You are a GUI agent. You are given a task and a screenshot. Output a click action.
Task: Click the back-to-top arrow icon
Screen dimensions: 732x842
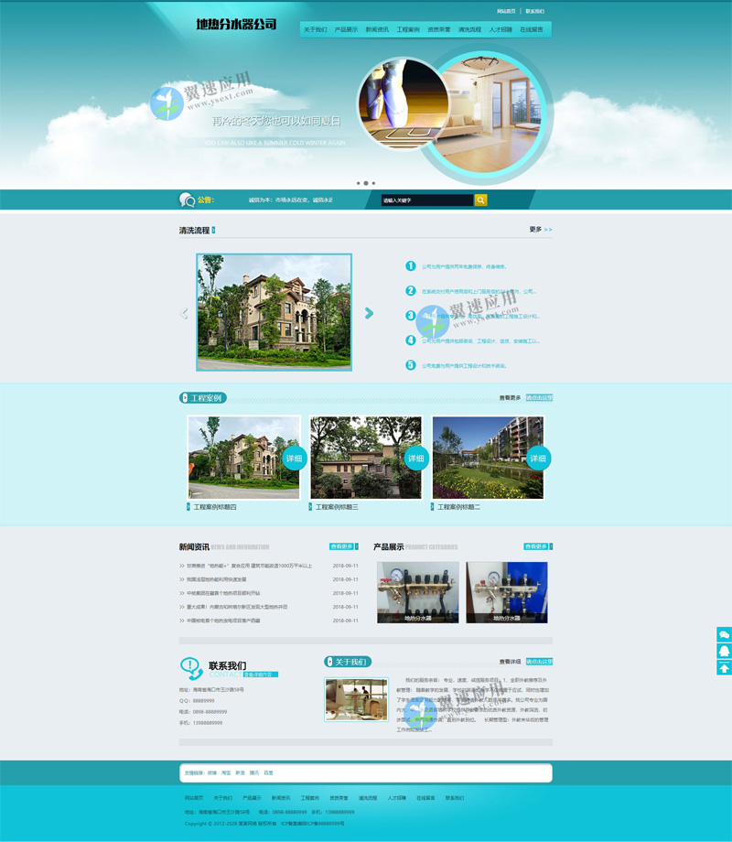point(724,667)
